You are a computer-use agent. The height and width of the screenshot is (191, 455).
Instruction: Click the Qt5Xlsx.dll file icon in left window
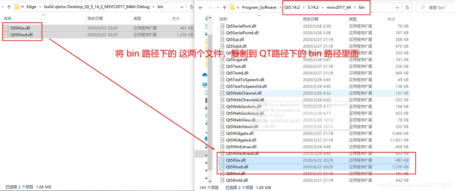pos(7,28)
